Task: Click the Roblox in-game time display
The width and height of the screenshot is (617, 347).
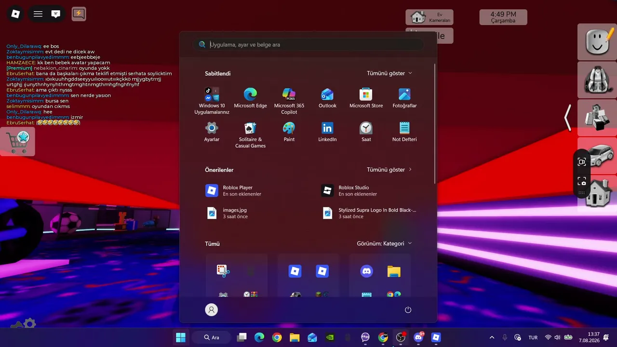Action: [x=503, y=17]
